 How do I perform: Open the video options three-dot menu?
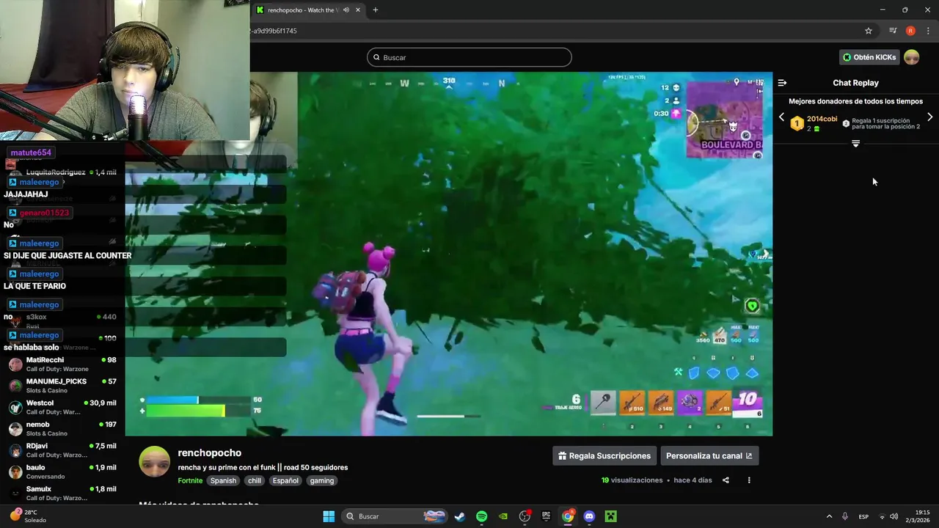tap(749, 480)
